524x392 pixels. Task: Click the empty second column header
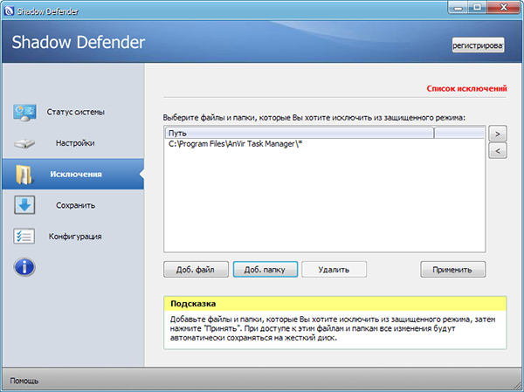tap(459, 133)
